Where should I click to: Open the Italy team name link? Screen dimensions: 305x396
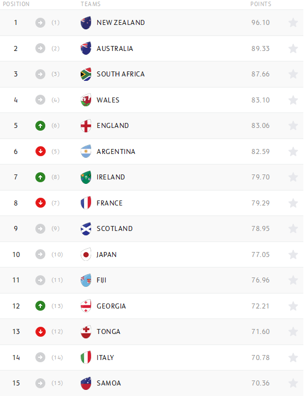(x=106, y=358)
